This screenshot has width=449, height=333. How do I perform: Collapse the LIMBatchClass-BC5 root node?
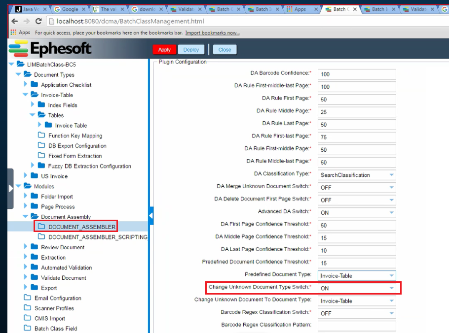coord(11,64)
